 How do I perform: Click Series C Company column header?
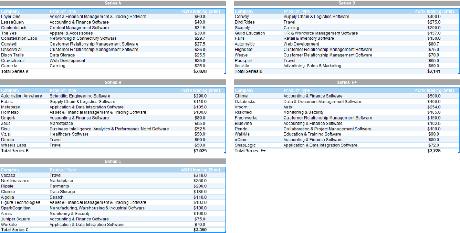point(10,170)
